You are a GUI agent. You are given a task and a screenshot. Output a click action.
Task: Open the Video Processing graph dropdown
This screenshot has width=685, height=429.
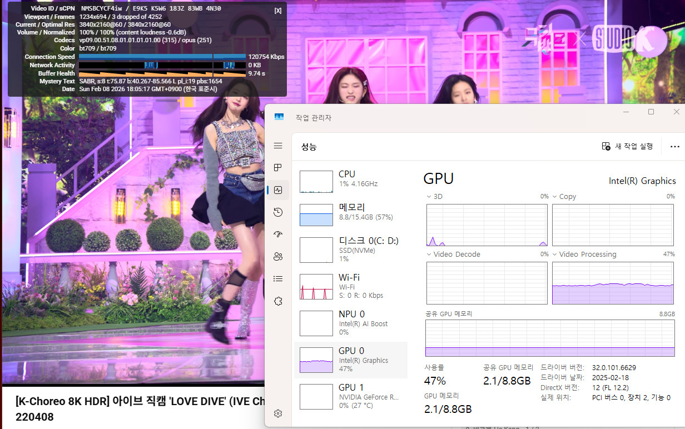point(555,255)
